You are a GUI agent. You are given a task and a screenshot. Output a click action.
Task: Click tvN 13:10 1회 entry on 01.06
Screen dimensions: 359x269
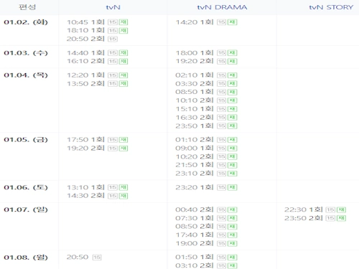tap(98, 187)
